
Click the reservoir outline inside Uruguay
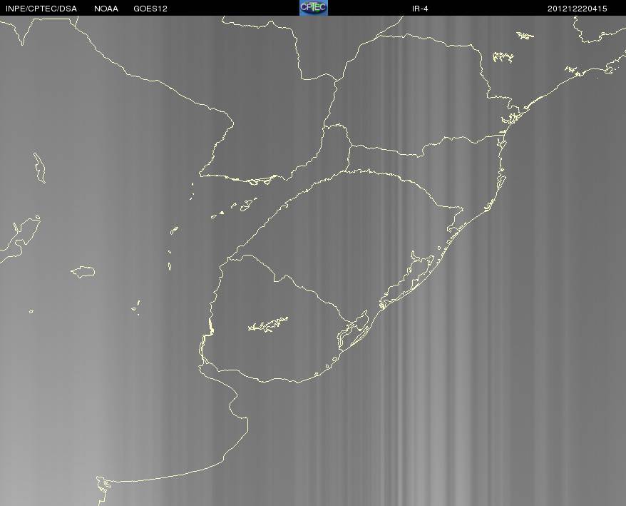(268, 324)
